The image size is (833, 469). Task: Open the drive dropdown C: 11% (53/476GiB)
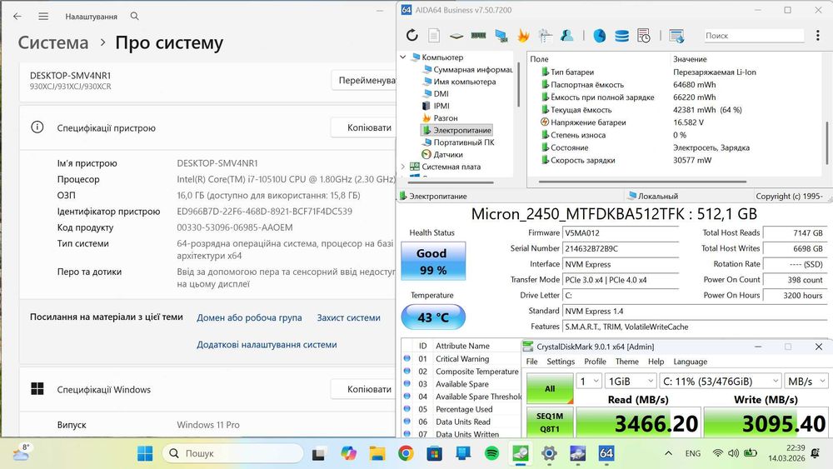click(721, 381)
